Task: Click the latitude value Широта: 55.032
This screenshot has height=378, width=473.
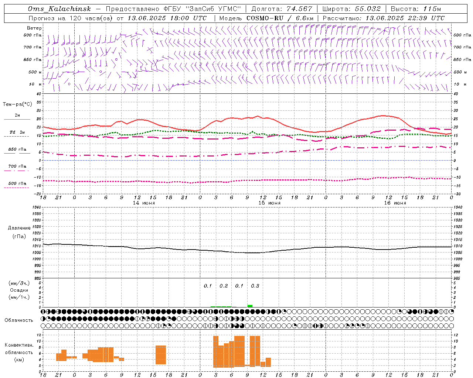Action: [351, 9]
